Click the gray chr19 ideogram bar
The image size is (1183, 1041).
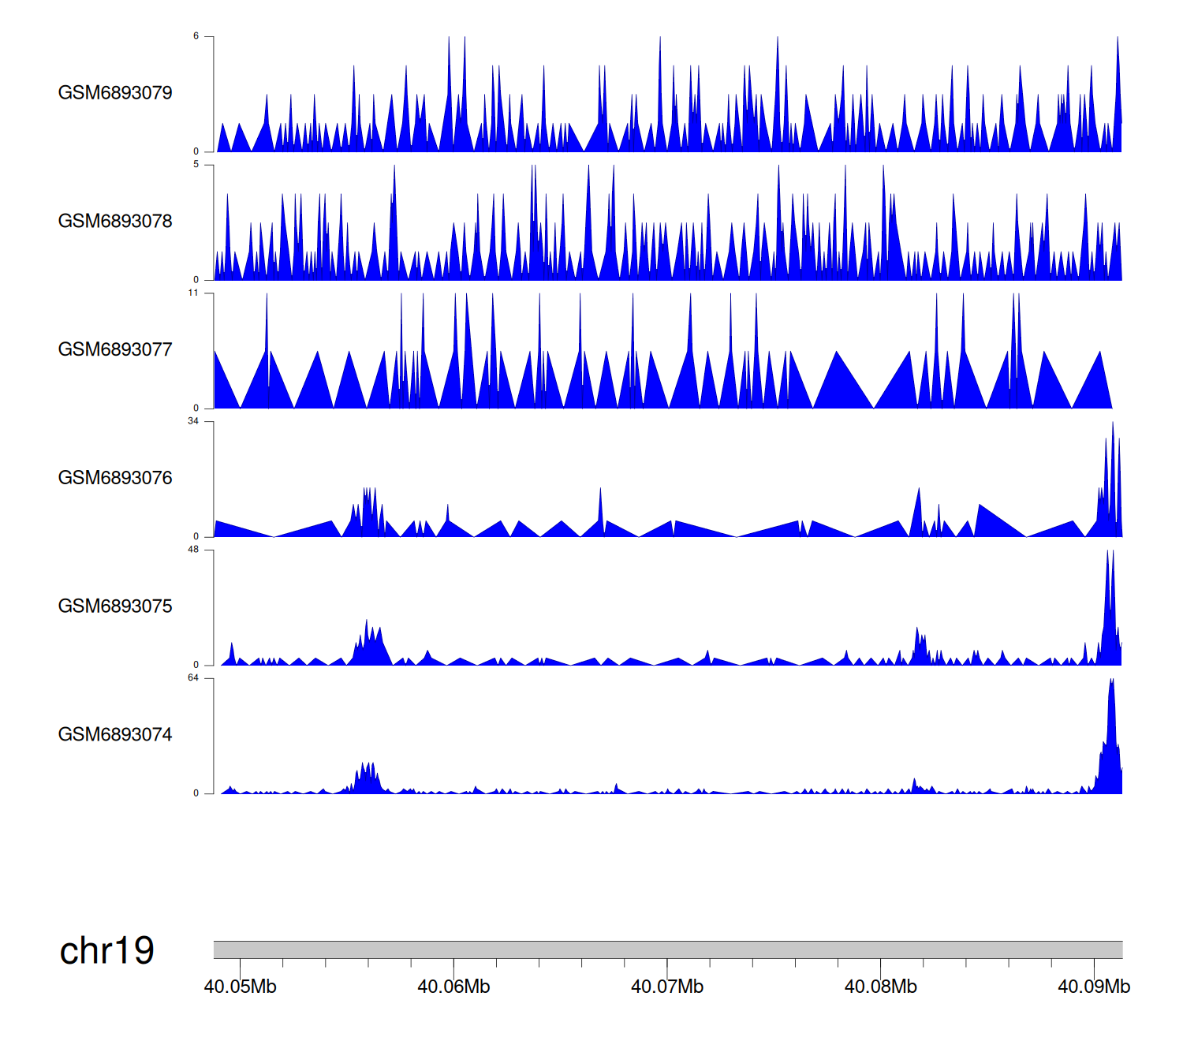667,950
